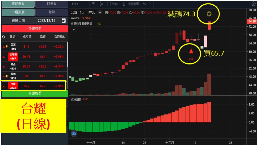Select stock row 松瑞藥 4167
257x145 pixels.
(x=35, y=56)
